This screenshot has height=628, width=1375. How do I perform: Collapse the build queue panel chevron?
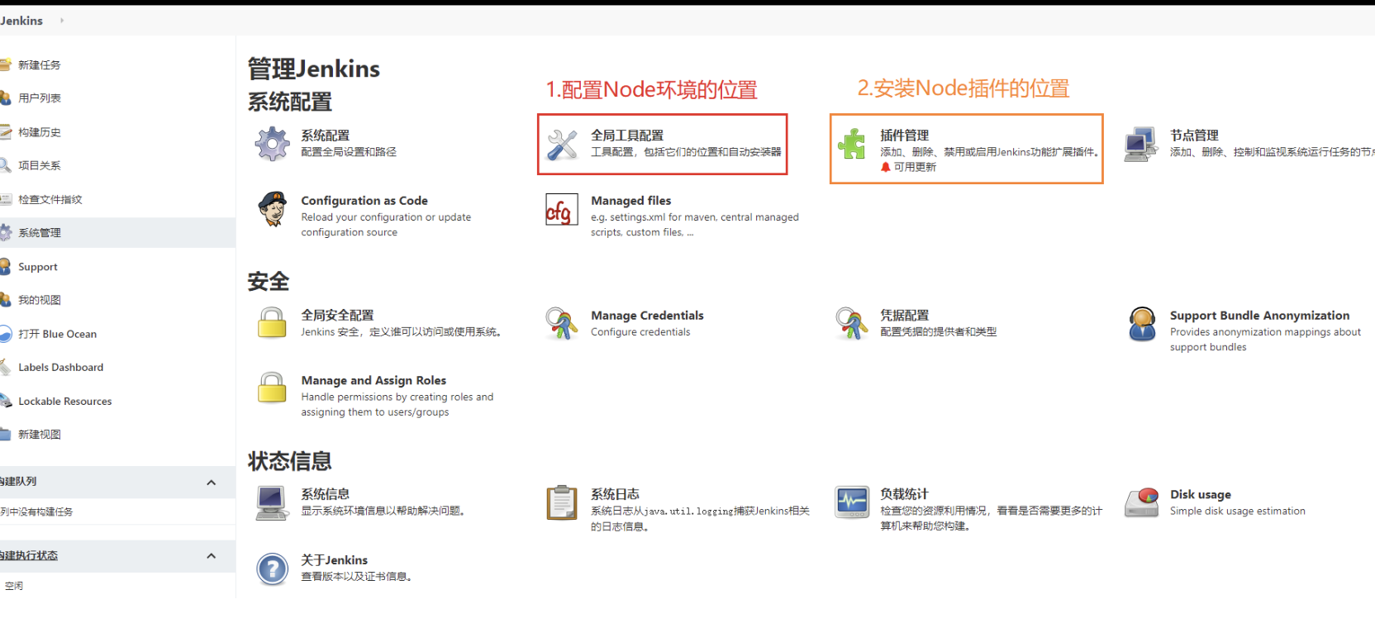[212, 483]
